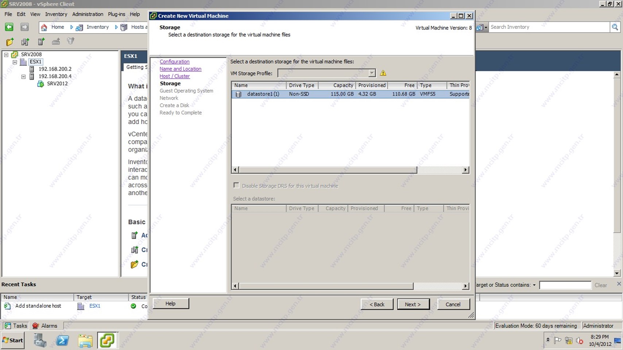The height and width of the screenshot is (350, 623).
Task: Open the search type dropdown arrow
Action: tap(486, 27)
